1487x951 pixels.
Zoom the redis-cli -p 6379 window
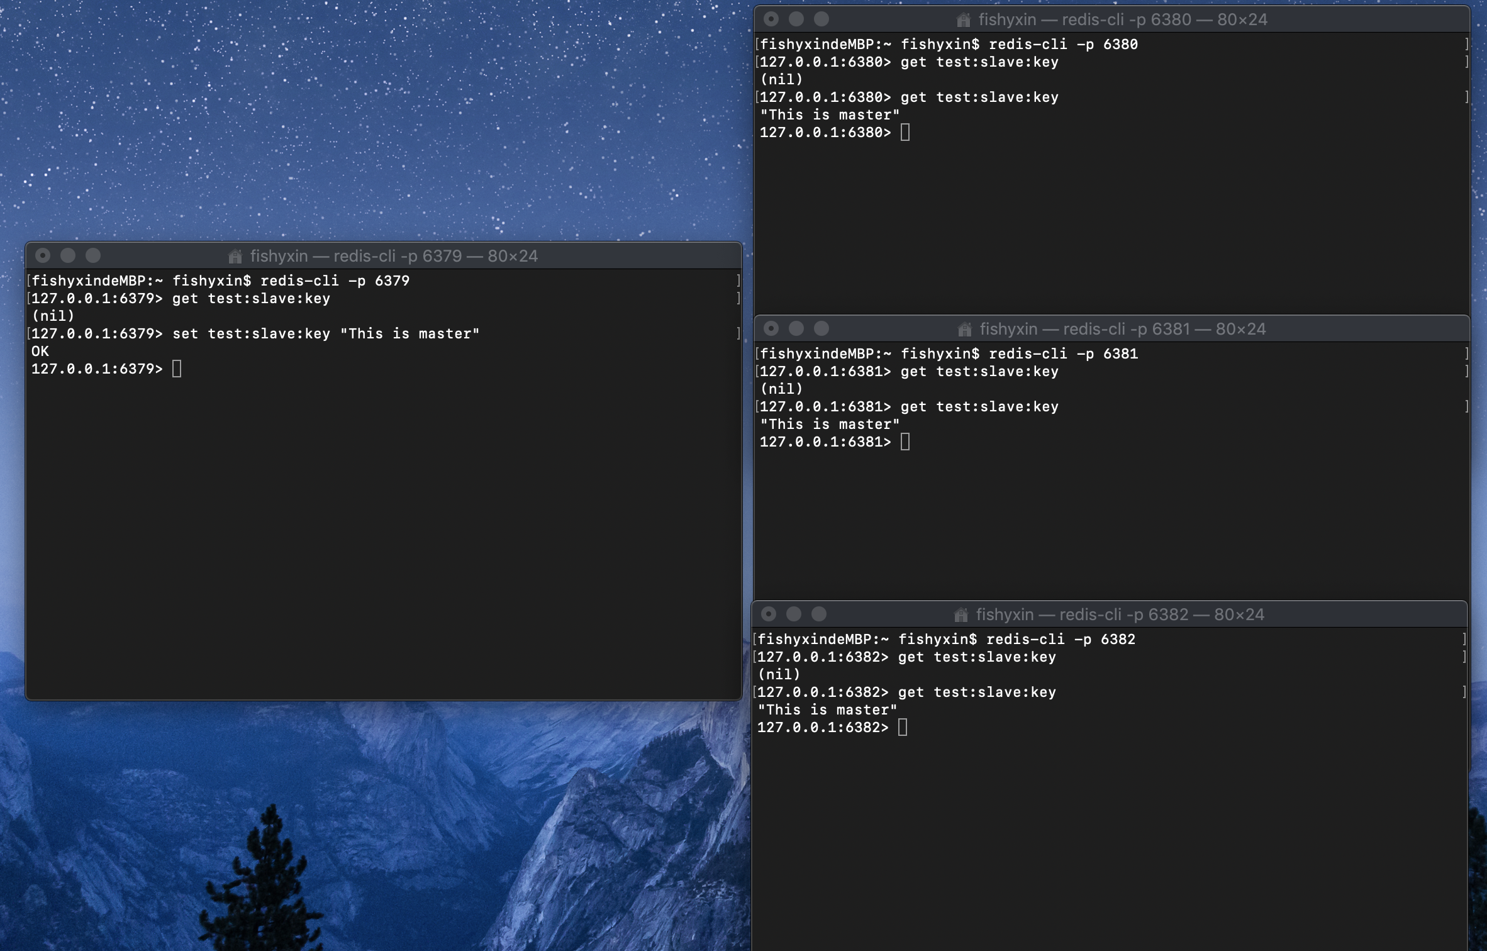click(93, 255)
